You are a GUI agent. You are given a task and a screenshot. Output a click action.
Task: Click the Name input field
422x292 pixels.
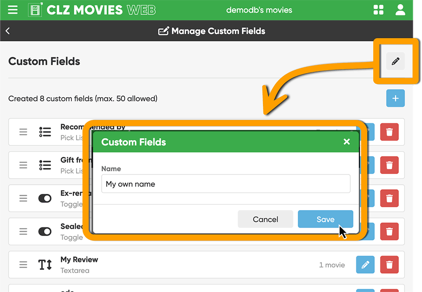click(x=225, y=184)
